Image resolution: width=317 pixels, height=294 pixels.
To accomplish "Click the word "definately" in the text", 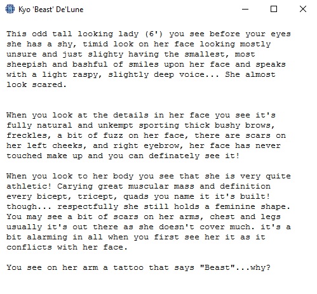I will (174, 156).
